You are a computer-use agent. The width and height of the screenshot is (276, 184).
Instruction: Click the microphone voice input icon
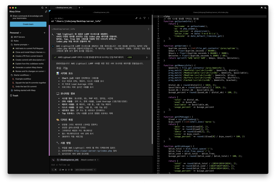click(x=66, y=170)
